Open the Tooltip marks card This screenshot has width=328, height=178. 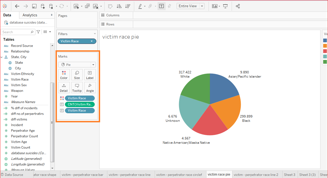point(77,88)
